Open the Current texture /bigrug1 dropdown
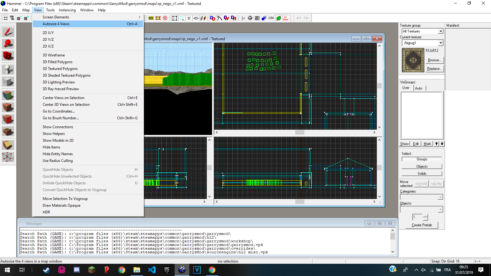The image size is (491, 276). click(x=423, y=43)
